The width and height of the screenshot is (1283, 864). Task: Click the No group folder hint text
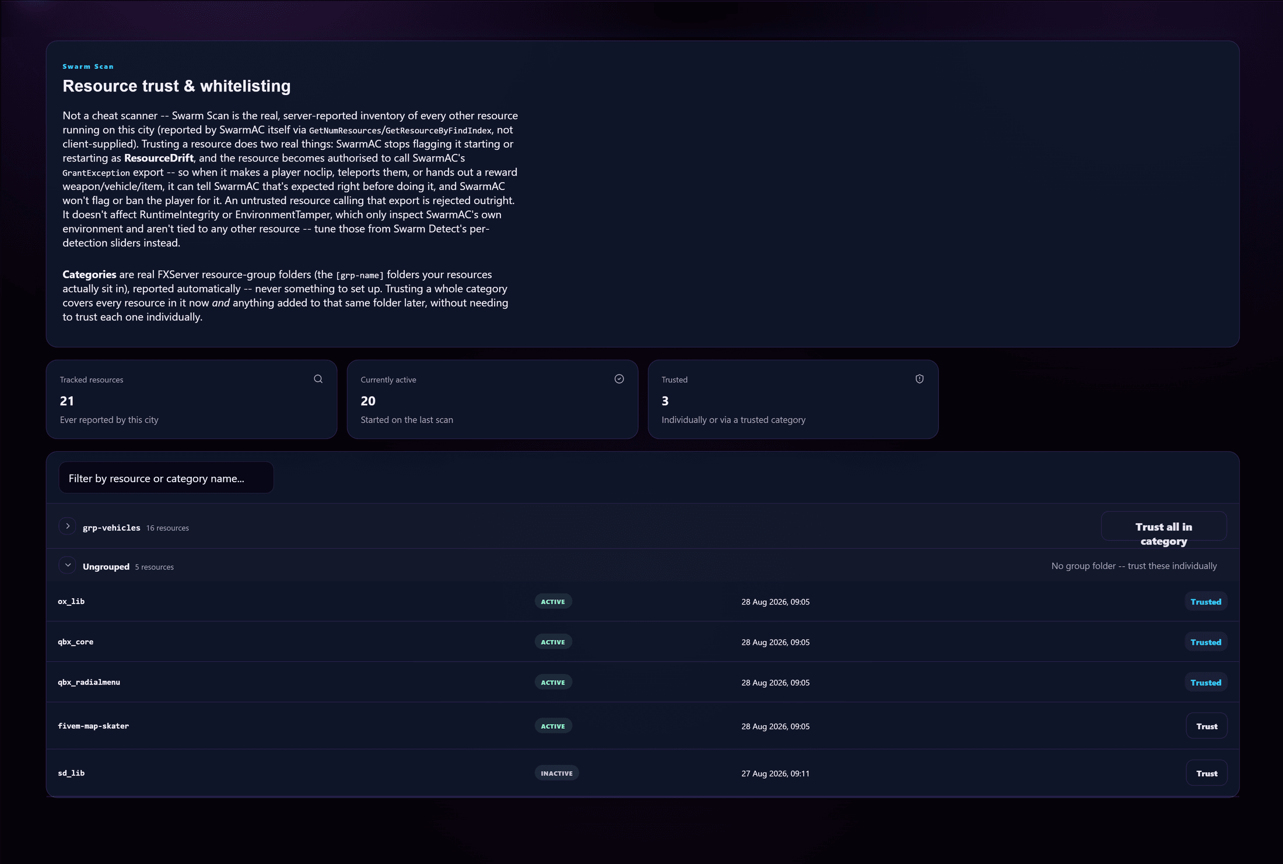(x=1134, y=566)
